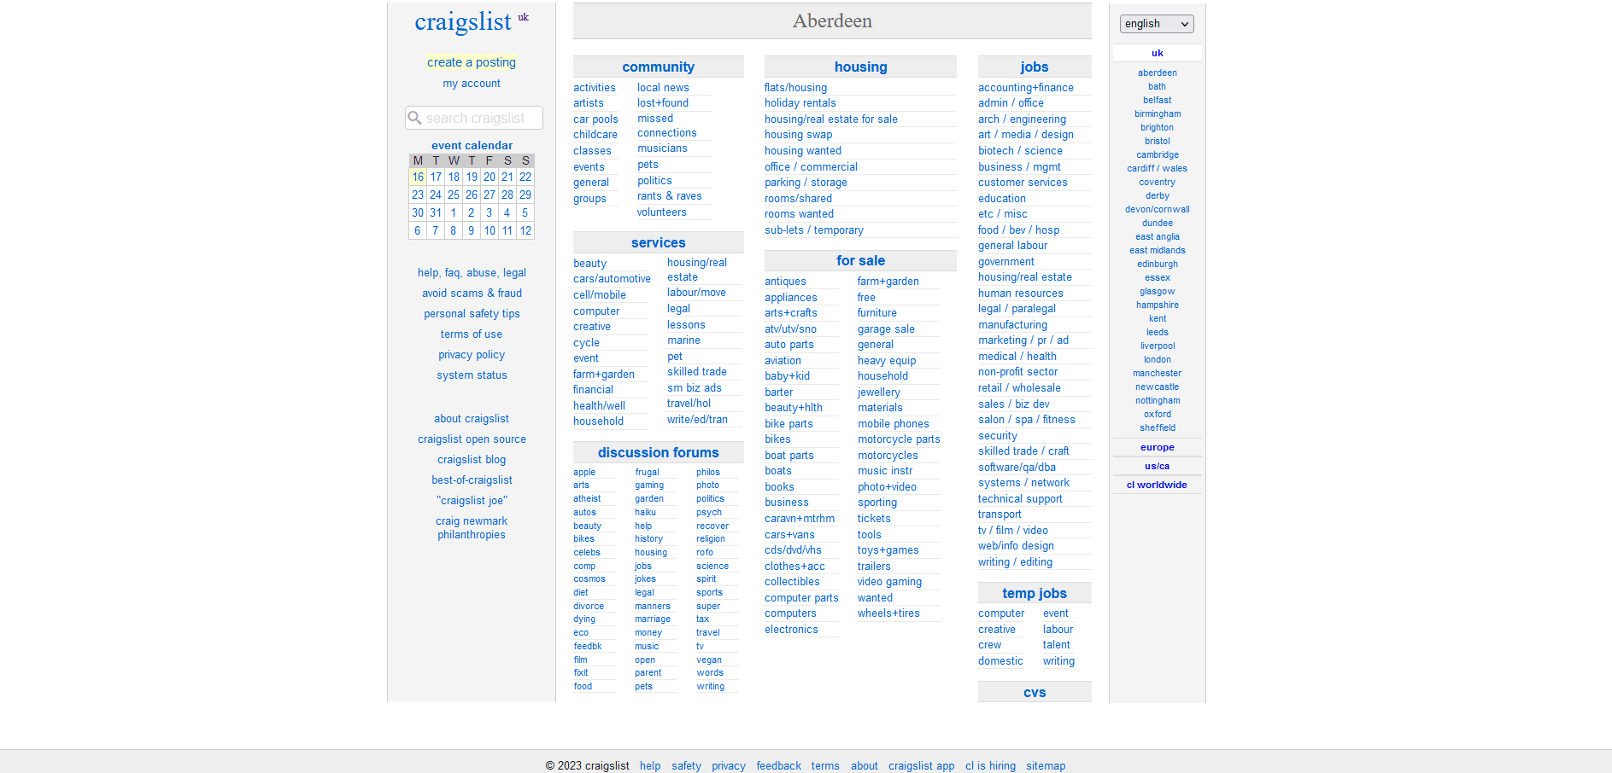1612x773 pixels.
Task: Open the money discussion forum
Action: (x=648, y=633)
